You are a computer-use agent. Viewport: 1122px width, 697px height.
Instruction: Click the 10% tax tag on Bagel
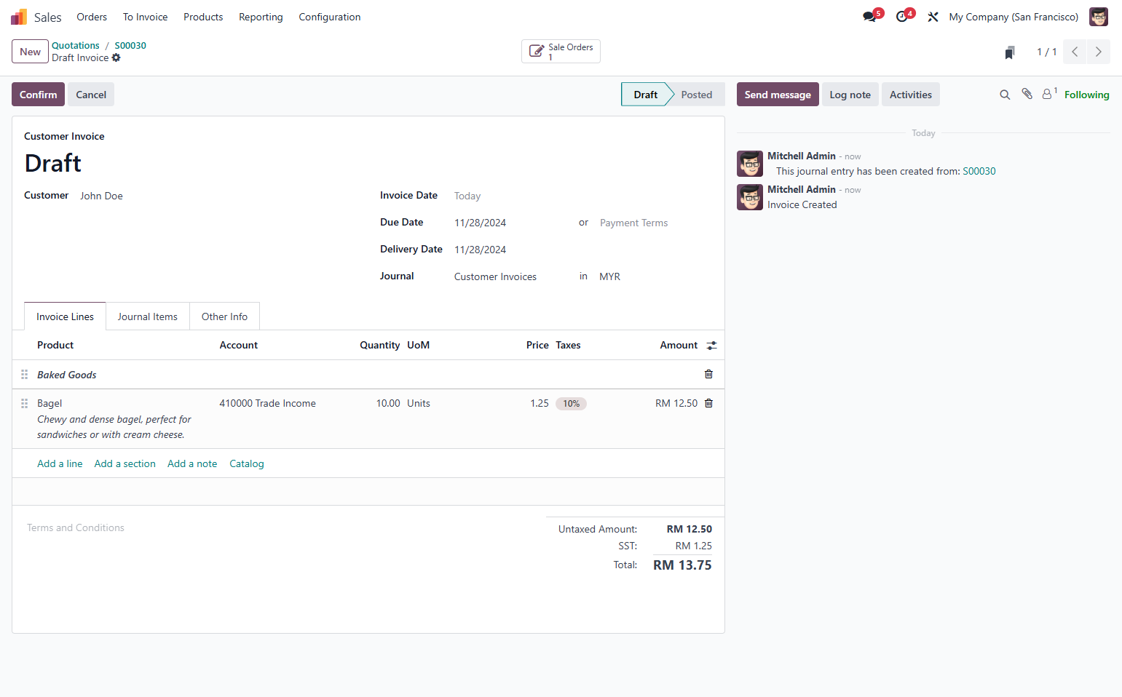(x=571, y=404)
